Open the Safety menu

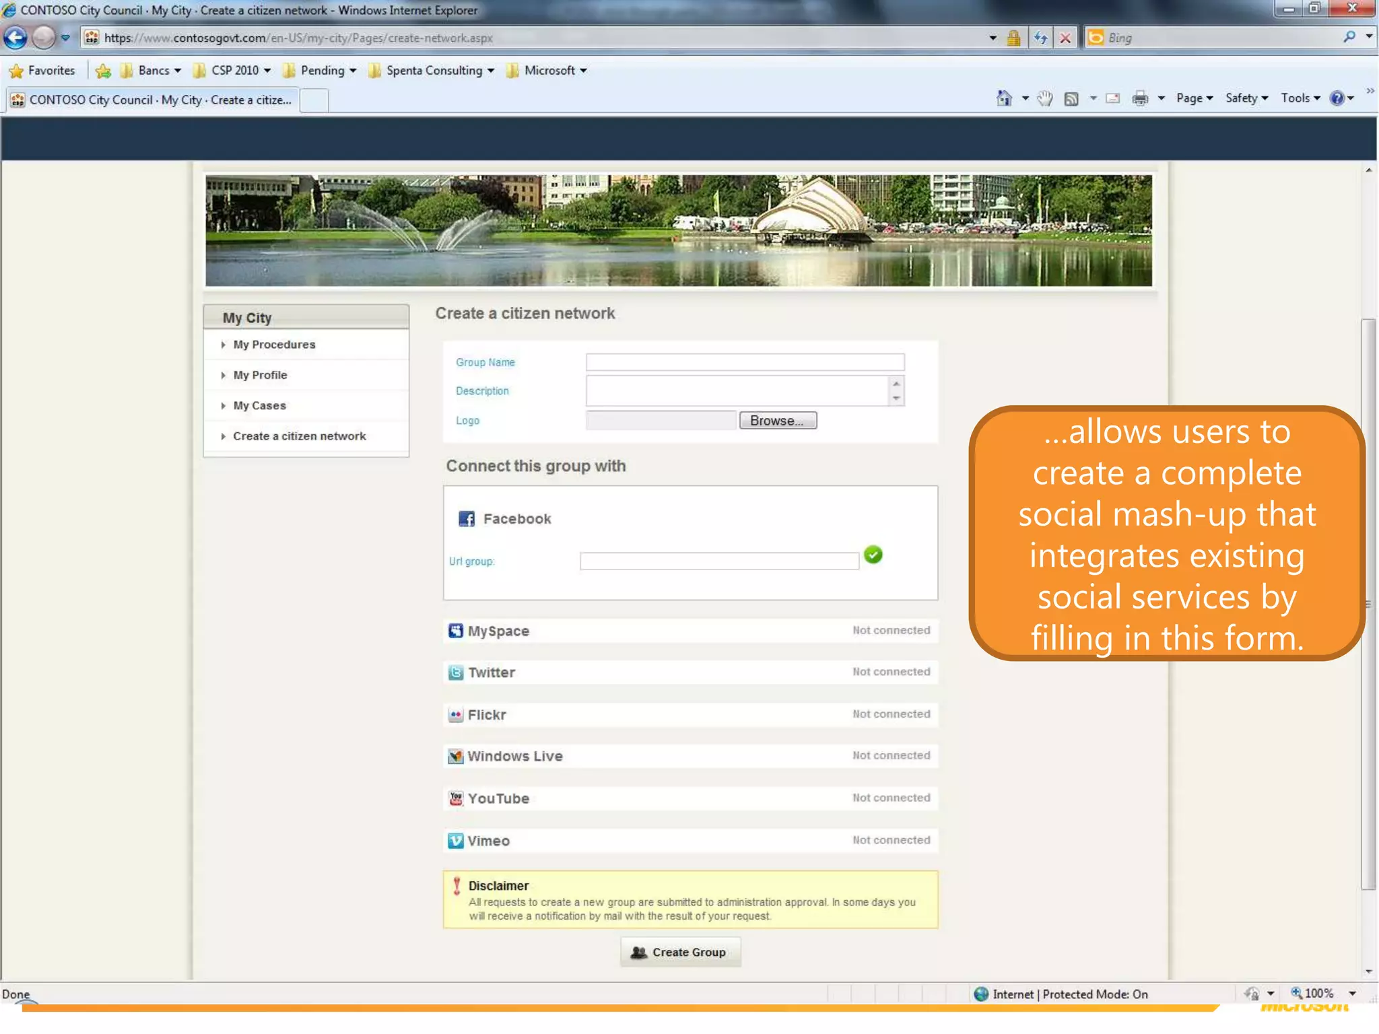coord(1247,98)
